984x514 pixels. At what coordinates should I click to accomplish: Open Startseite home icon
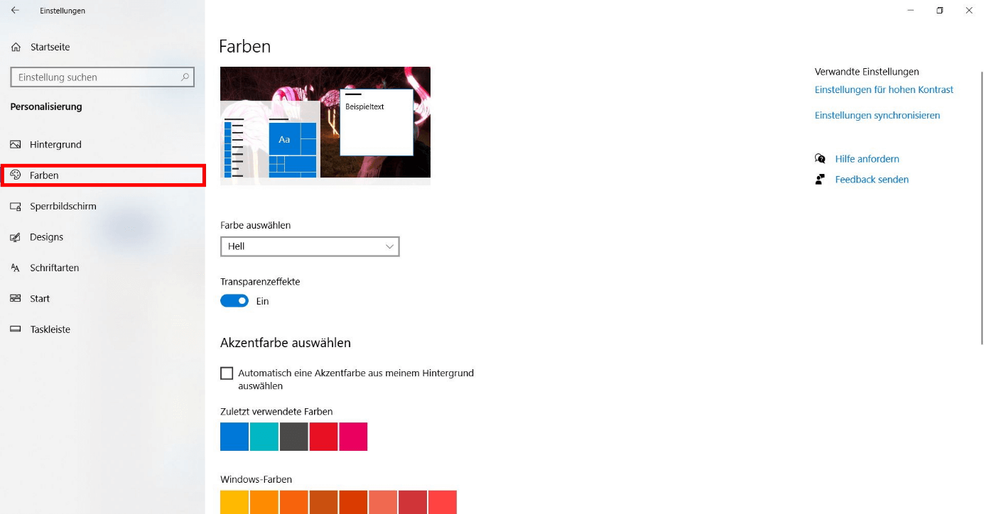click(x=16, y=47)
